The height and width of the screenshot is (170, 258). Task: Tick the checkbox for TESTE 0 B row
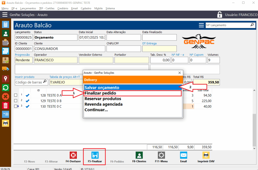(x=16, y=101)
